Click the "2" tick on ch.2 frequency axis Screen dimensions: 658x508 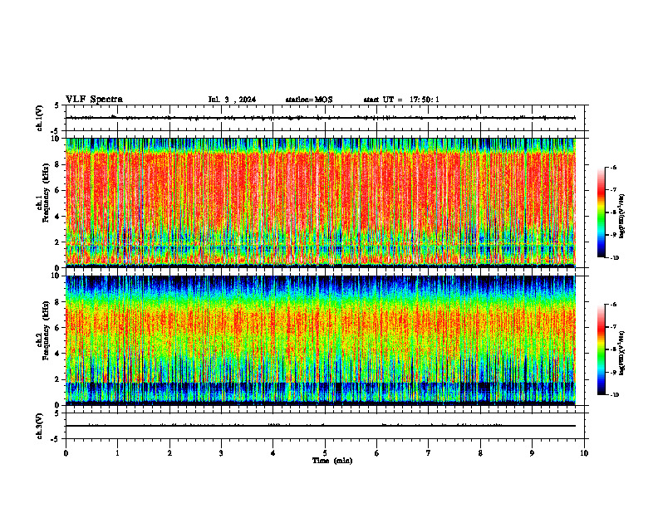point(58,379)
